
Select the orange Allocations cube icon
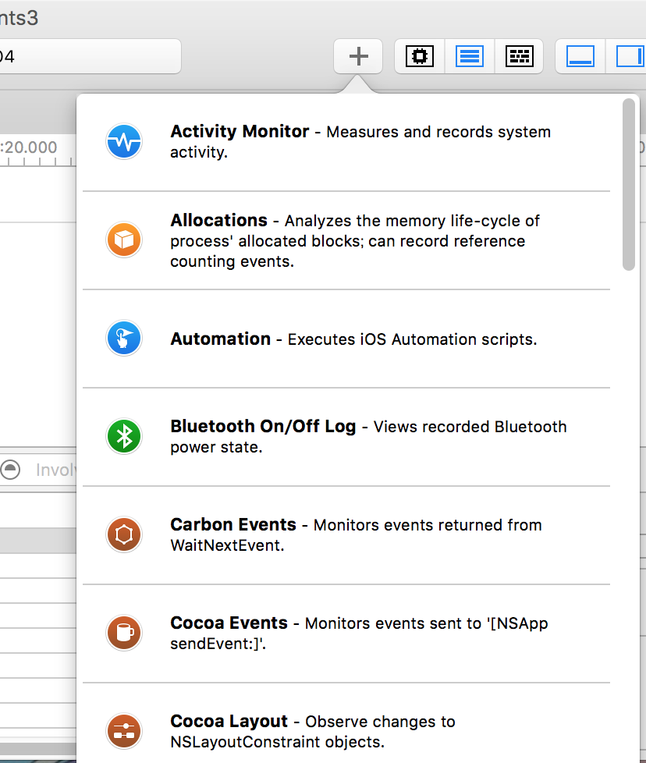pyautogui.click(x=124, y=240)
